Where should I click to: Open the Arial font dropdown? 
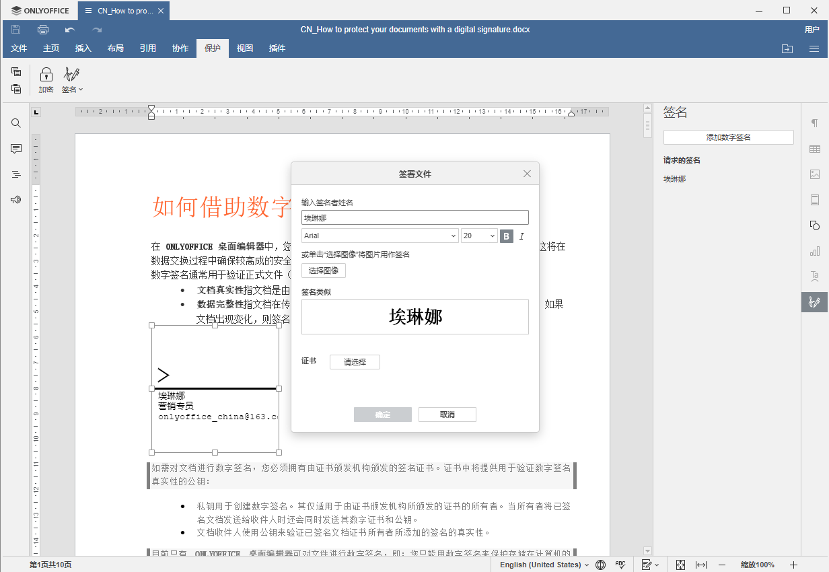[x=380, y=236]
